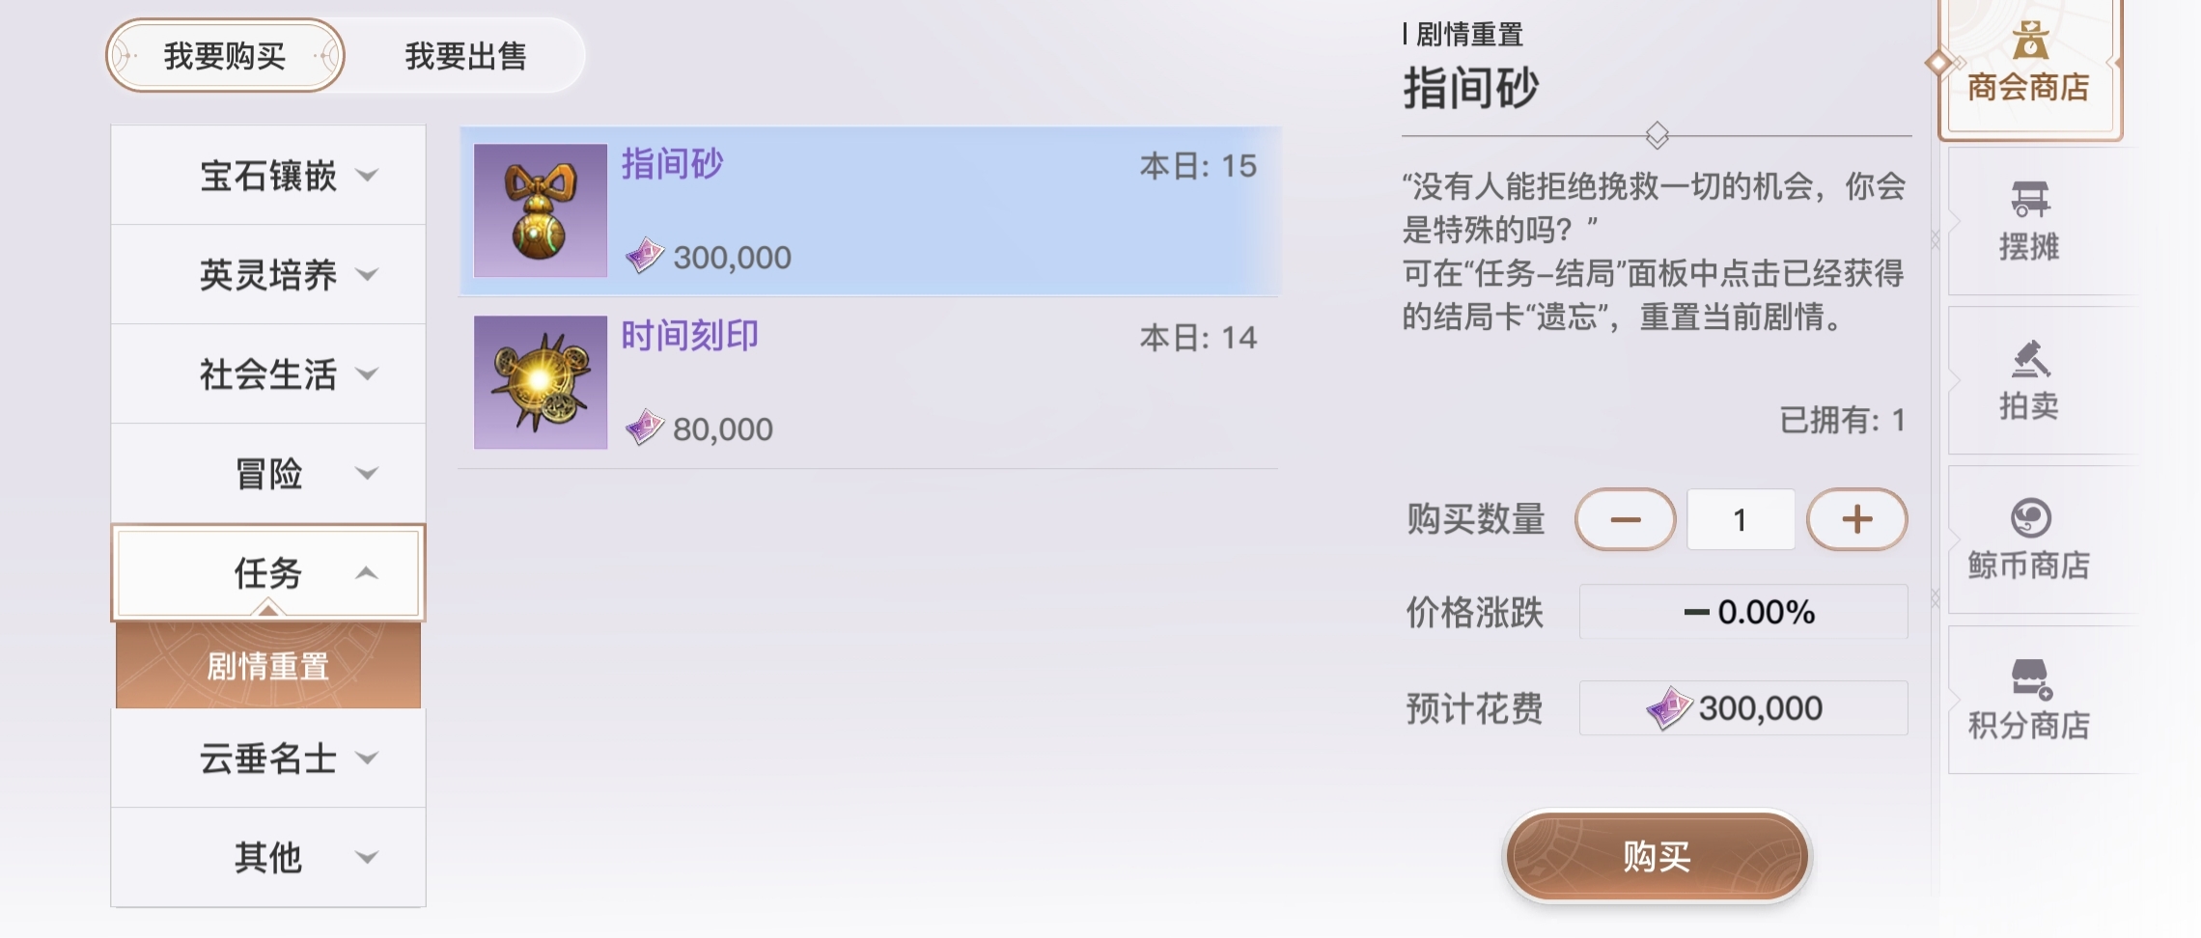The width and height of the screenshot is (2201, 938).
Task: Click the 时间刻印 item thumbnail icon
Action: pos(541,382)
